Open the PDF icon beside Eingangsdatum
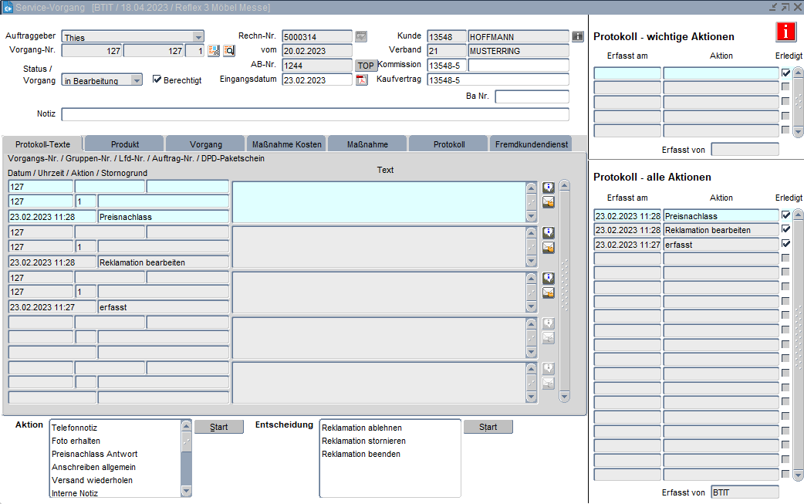 click(x=361, y=79)
